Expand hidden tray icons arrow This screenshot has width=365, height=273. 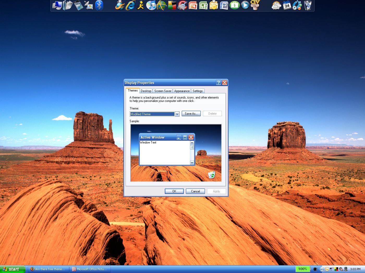(322, 269)
